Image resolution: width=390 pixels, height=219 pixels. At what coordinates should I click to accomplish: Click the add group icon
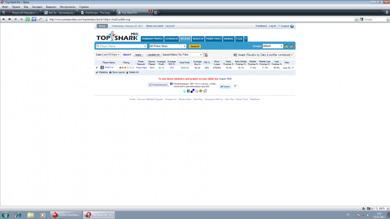pos(286,46)
